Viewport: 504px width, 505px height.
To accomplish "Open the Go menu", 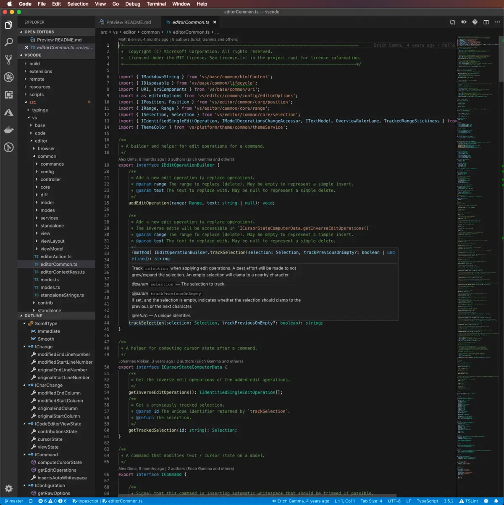I will (115, 4).
